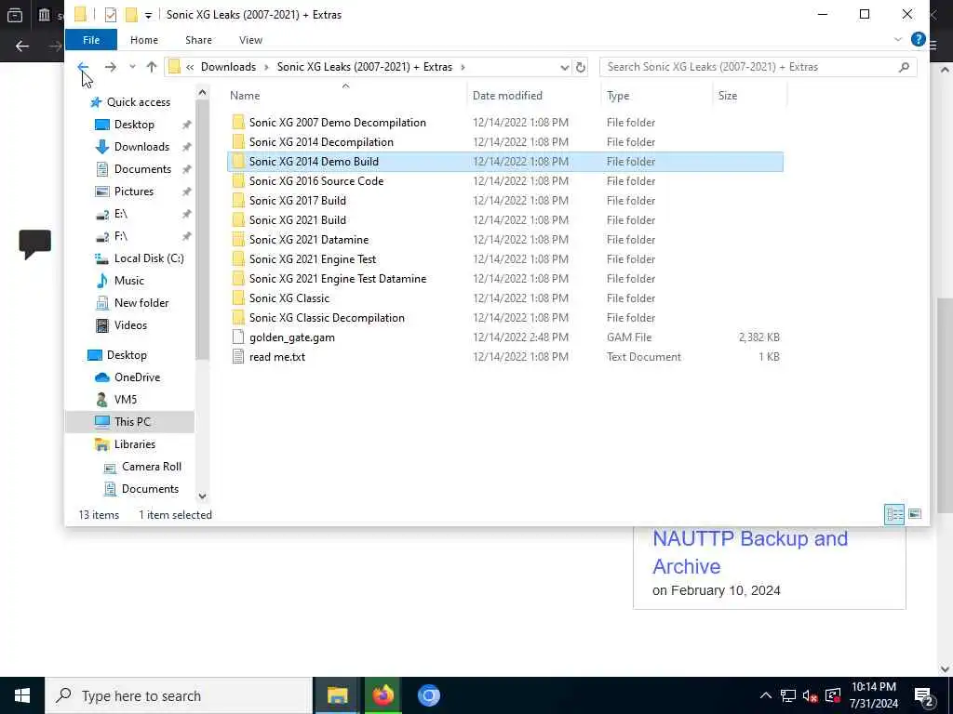
Task: Open pinned Documents under Quick access
Action: 142,169
